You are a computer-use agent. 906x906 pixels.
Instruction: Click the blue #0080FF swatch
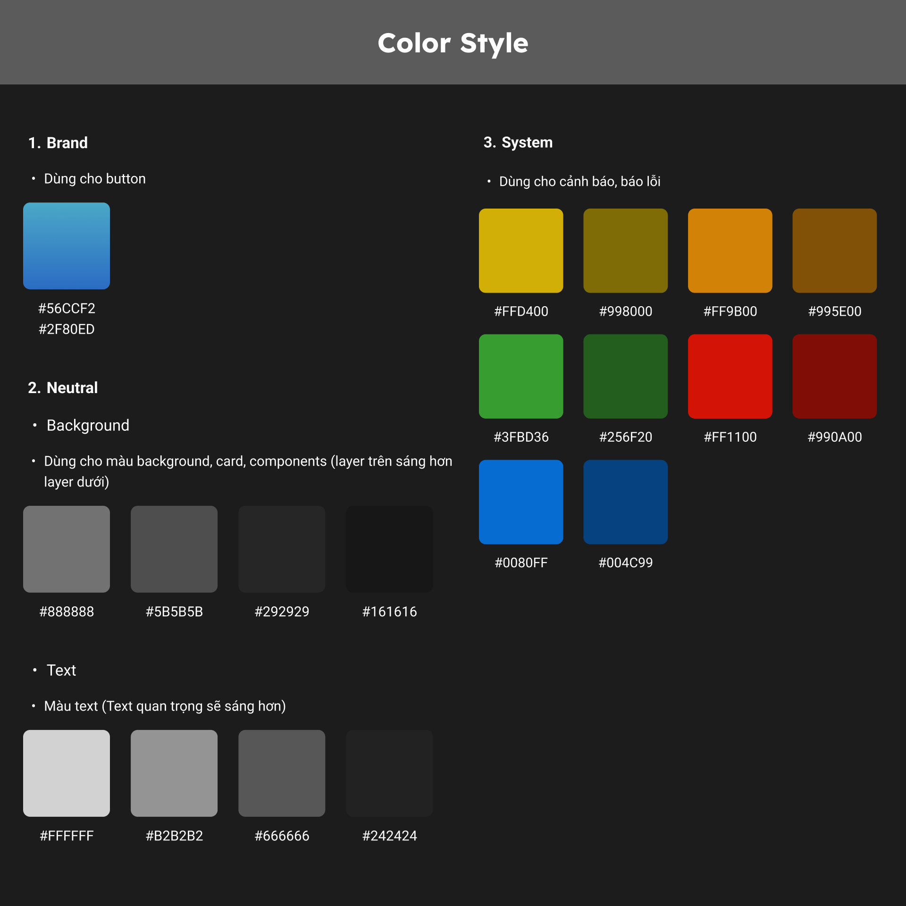tap(521, 502)
